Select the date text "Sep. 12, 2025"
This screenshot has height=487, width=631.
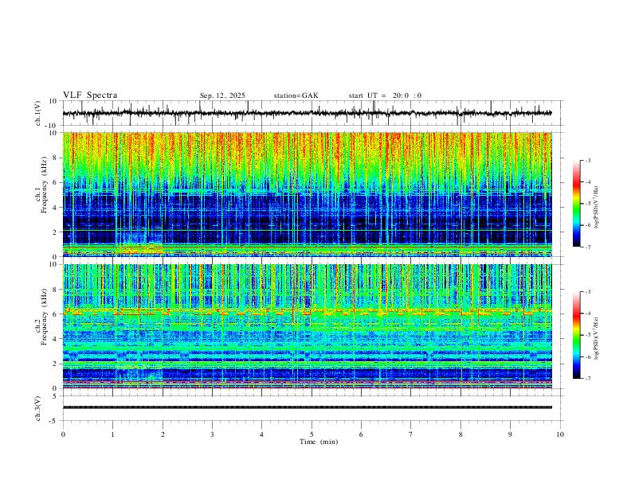[222, 95]
